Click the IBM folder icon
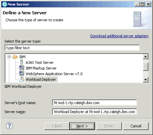The image size is (153, 135). pyautogui.click(x=15, y=57)
